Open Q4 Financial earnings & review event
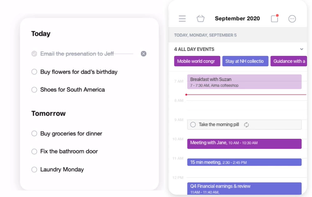Viewport: 312px width, 197px height. click(x=244, y=189)
